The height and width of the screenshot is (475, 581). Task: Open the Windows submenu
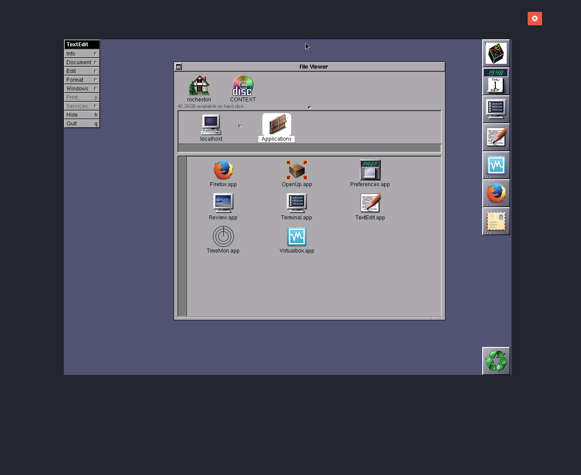(x=82, y=88)
